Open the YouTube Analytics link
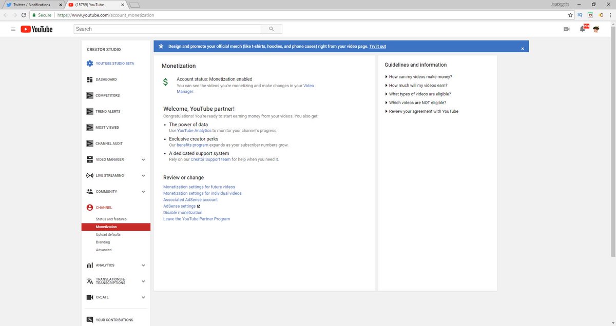Viewport: 616px width, 326px height. point(194,131)
